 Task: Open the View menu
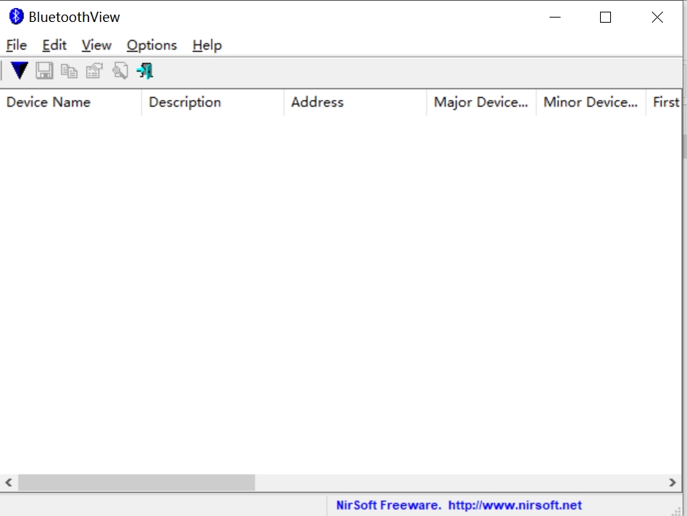96,45
